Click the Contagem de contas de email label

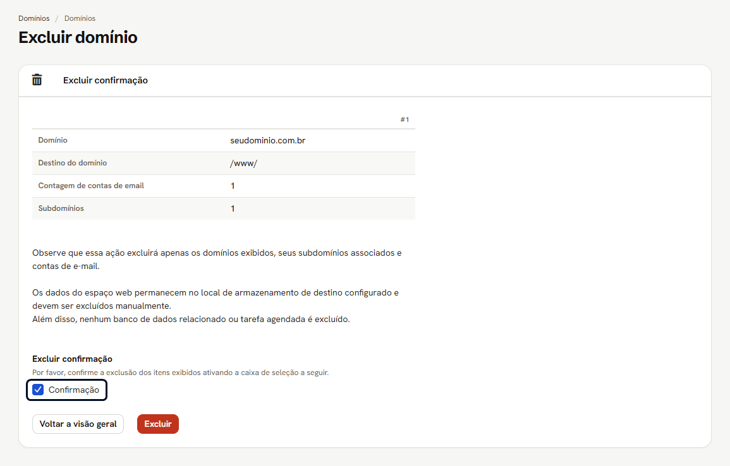tap(91, 186)
